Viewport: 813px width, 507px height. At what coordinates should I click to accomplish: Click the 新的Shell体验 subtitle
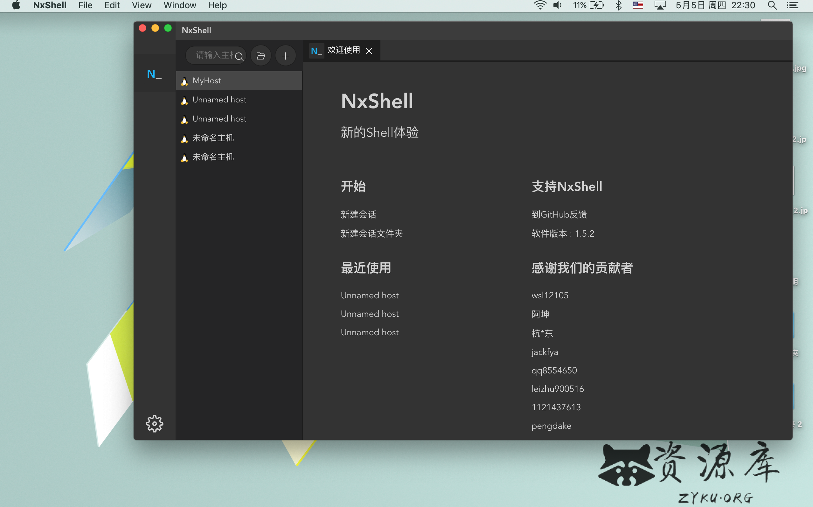379,132
